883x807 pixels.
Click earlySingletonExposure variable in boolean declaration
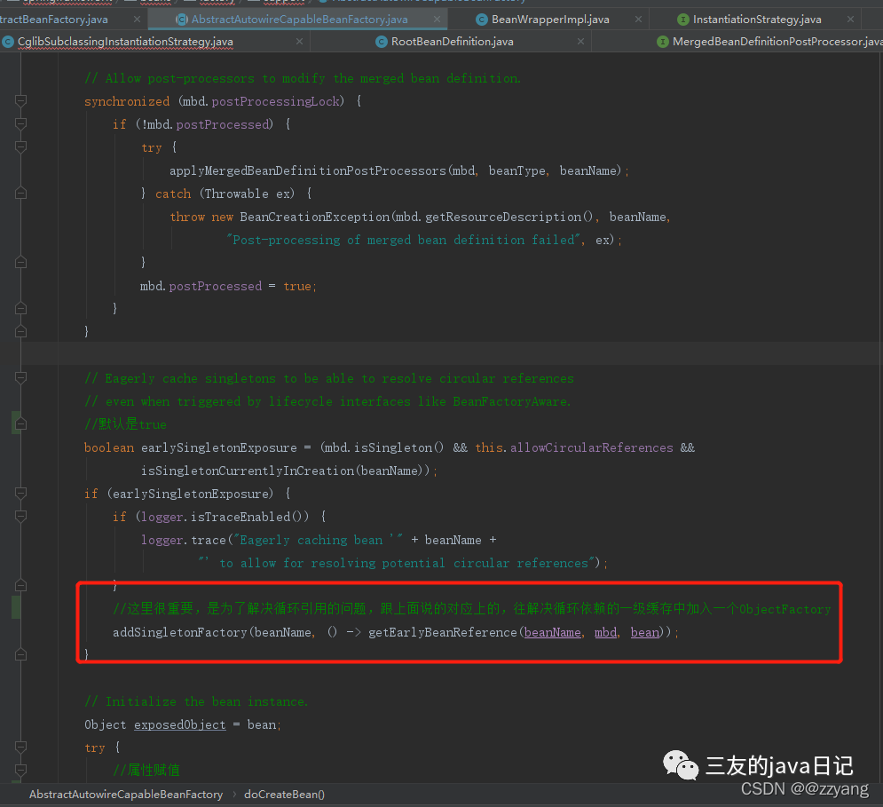pyautogui.click(x=218, y=447)
